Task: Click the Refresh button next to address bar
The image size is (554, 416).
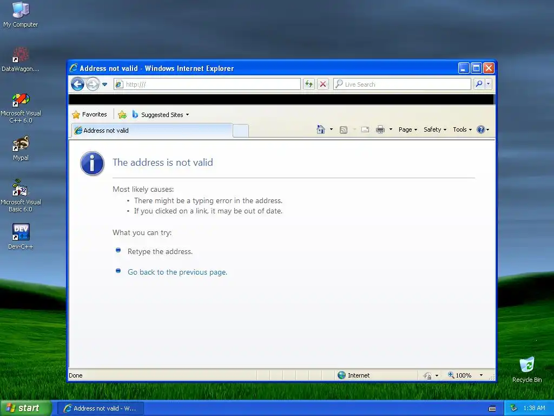Action: point(309,84)
